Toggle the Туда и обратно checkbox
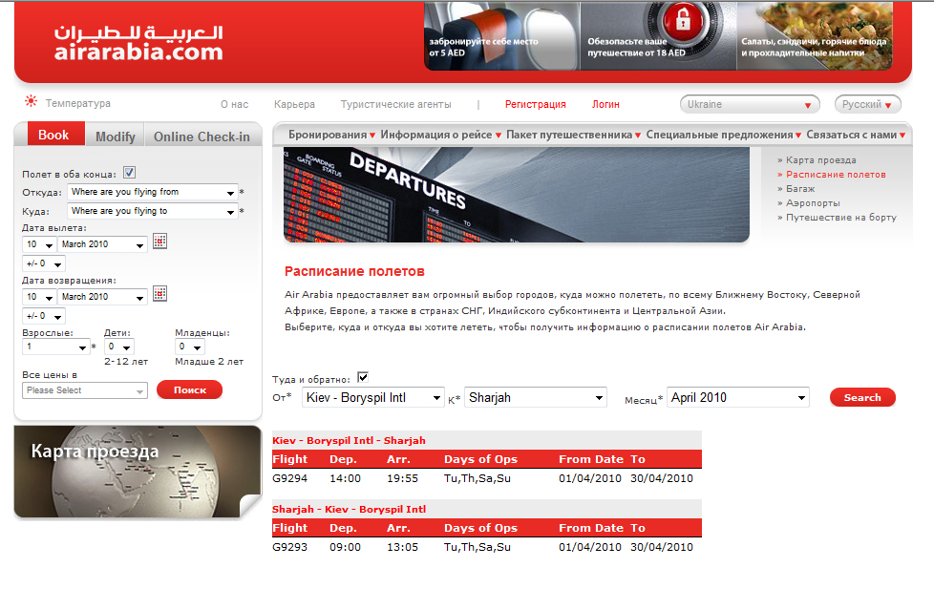Screen dimensions: 934x589 (363, 377)
